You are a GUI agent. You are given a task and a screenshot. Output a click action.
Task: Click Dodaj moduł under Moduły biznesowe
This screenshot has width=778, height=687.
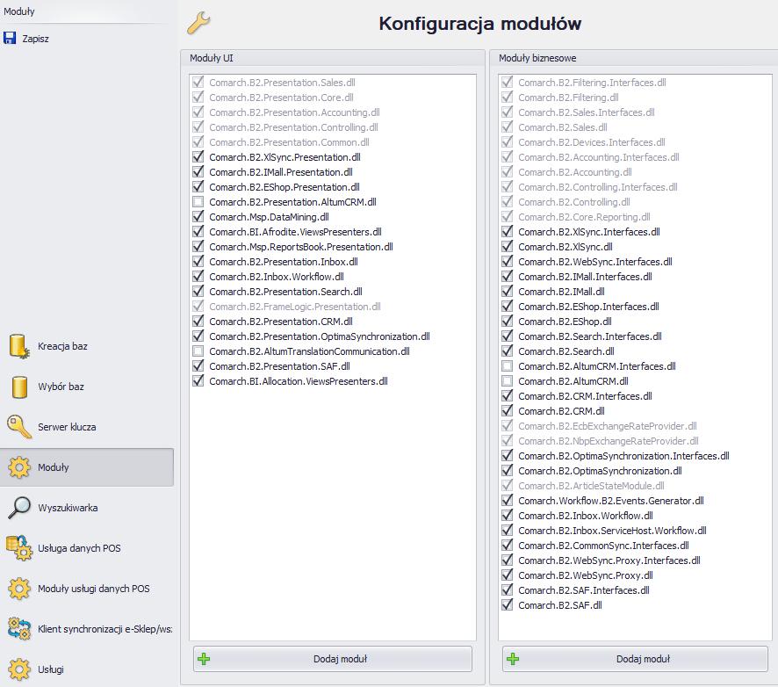pos(635,659)
